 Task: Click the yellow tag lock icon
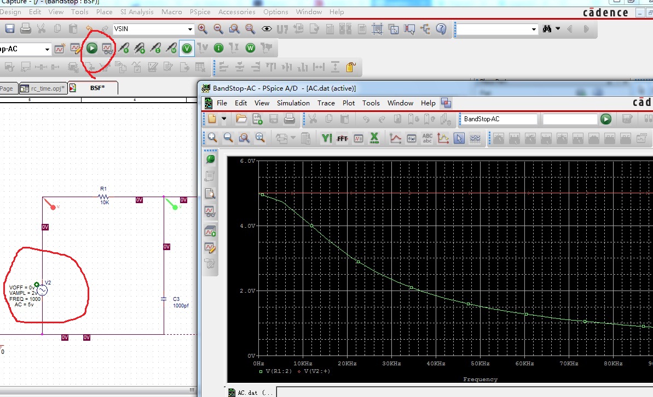(x=351, y=67)
